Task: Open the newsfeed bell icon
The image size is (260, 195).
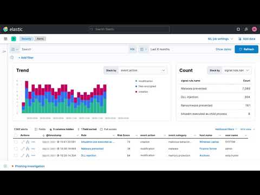Action: coord(246,29)
